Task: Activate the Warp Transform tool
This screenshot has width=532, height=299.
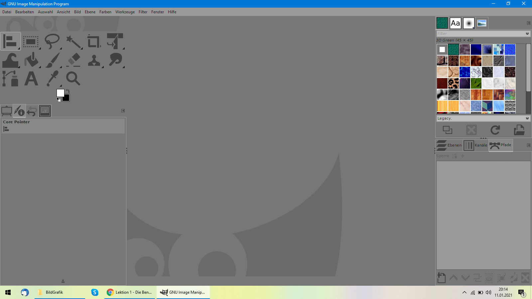Action: pyautogui.click(x=10, y=60)
